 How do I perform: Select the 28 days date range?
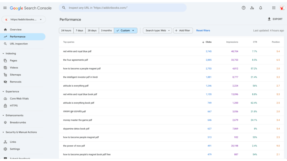92,30
